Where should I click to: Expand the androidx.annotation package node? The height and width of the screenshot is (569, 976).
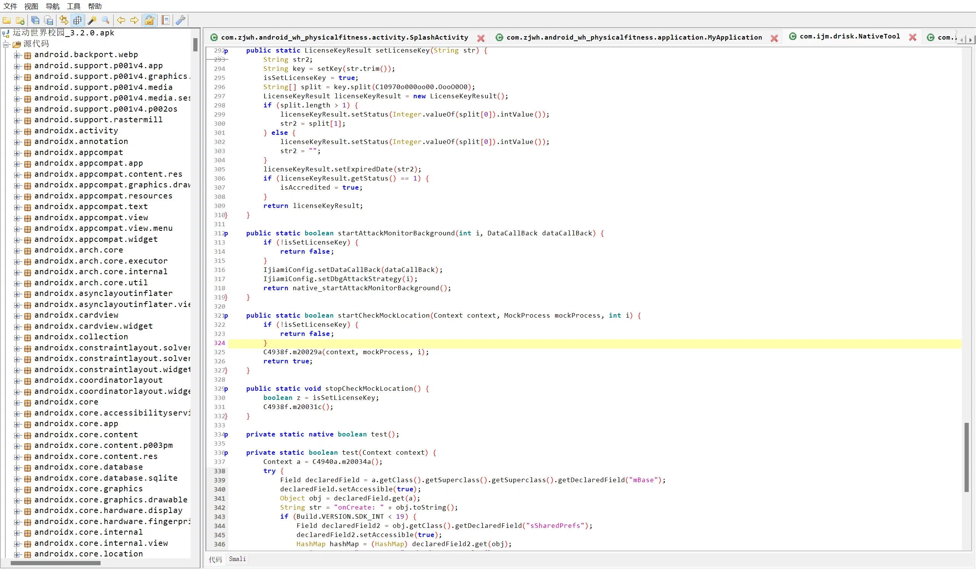(17, 142)
